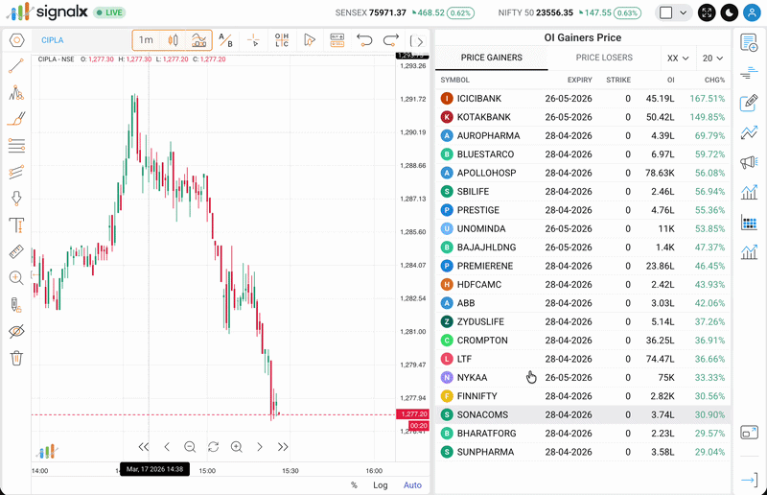Switch to the PRICE LOSERS tab
767x495 pixels.
[x=604, y=58]
